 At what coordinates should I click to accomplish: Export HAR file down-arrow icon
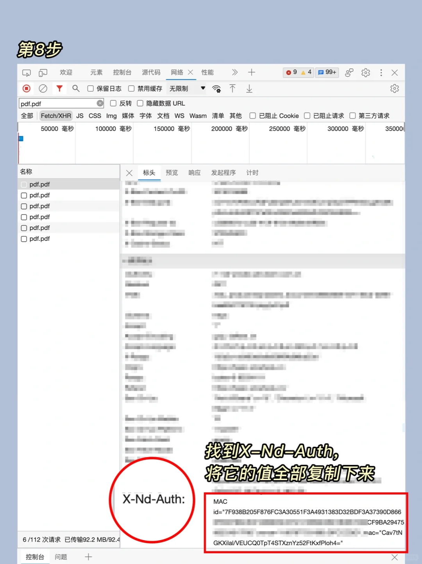click(249, 89)
